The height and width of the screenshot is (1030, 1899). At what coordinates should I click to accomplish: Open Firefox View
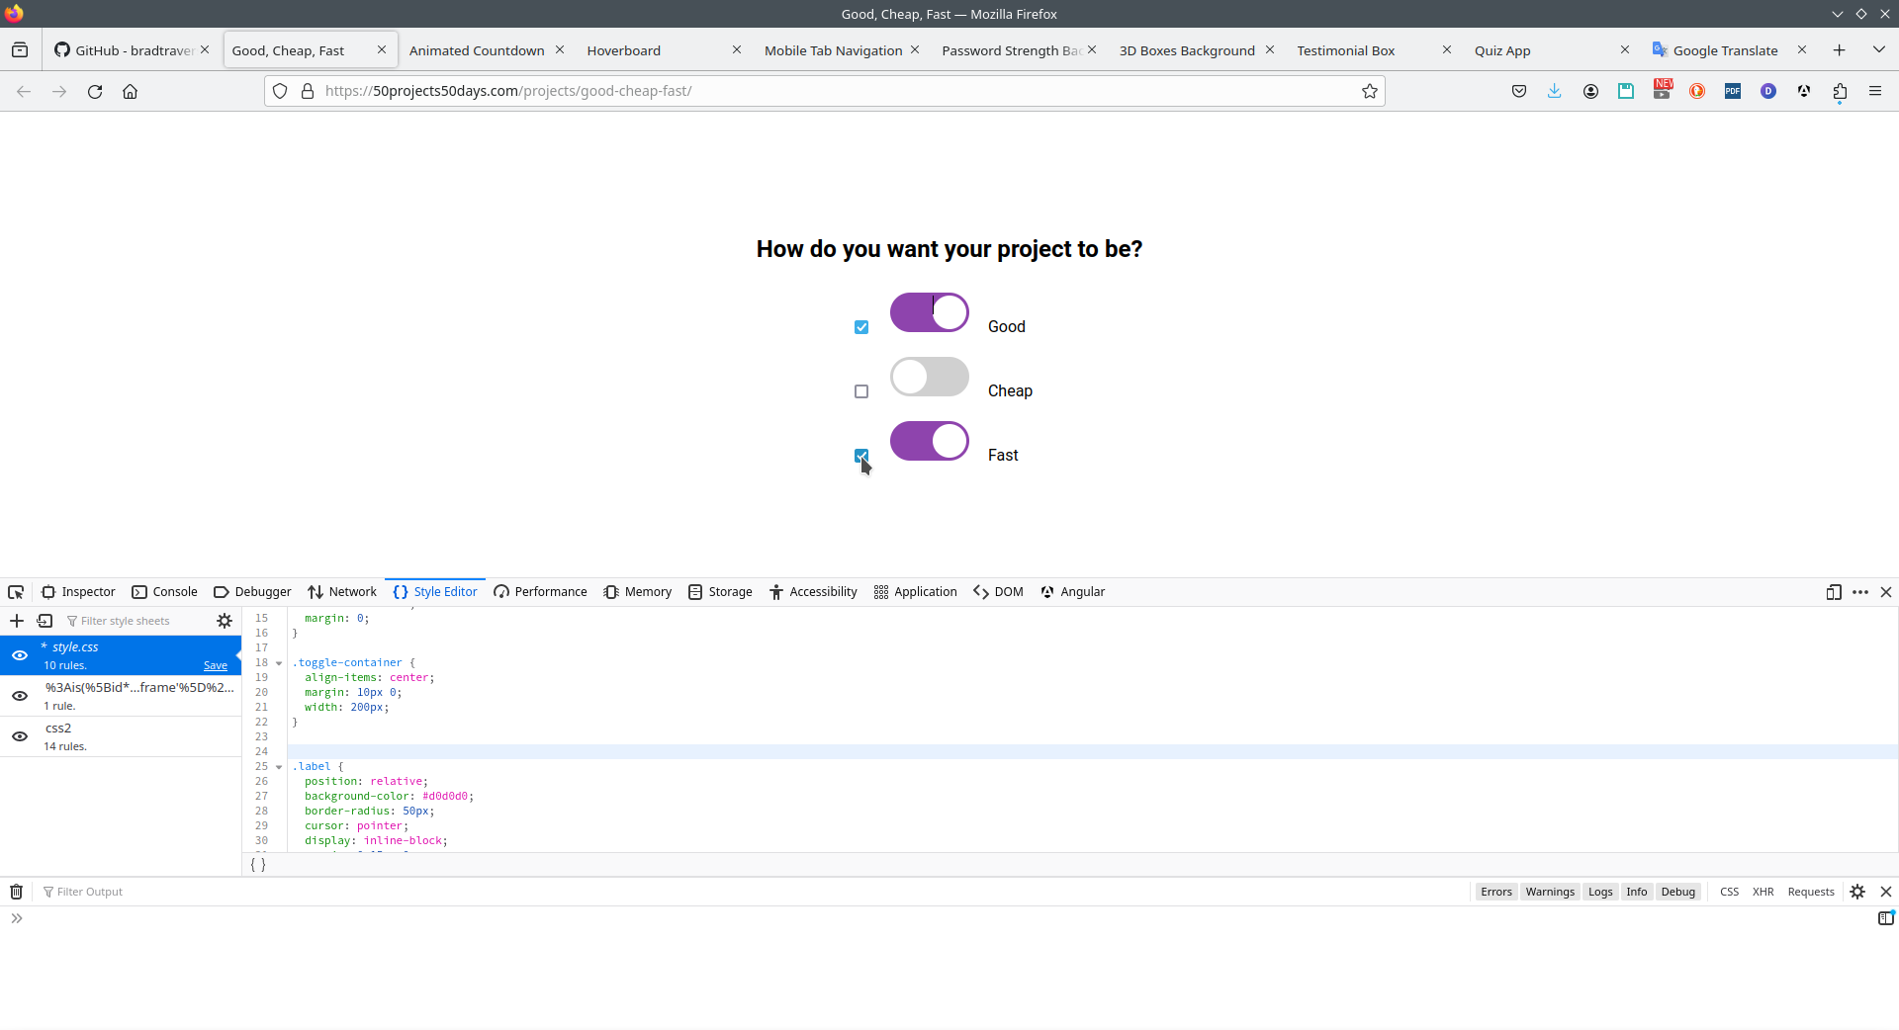(x=20, y=50)
